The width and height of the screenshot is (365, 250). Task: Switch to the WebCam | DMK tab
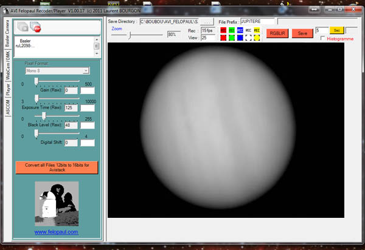(8, 67)
